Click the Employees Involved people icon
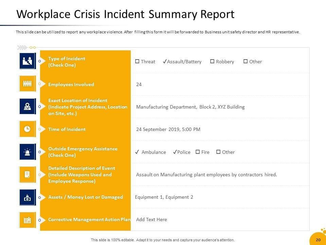The image size is (326, 245). pyautogui.click(x=27, y=84)
